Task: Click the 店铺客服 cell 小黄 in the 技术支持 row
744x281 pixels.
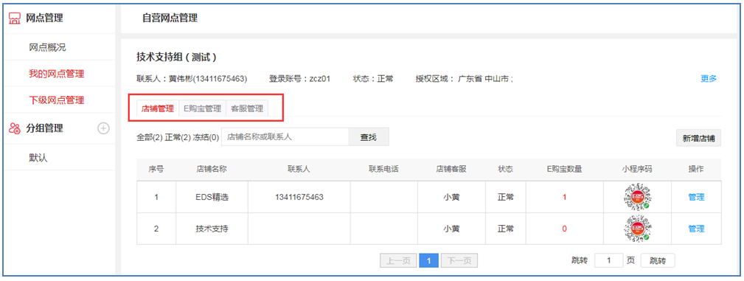Action: click(451, 229)
